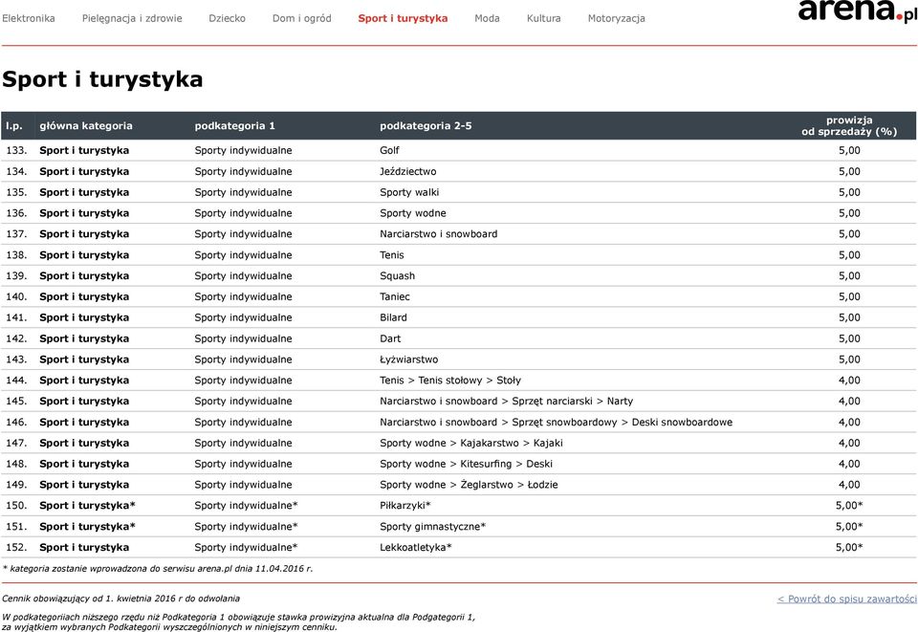Click Sport i turystyka* in row 150
918x632 pixels.
tap(87, 506)
